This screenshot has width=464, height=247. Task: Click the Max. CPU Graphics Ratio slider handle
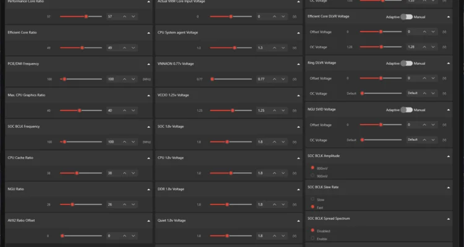click(79, 111)
